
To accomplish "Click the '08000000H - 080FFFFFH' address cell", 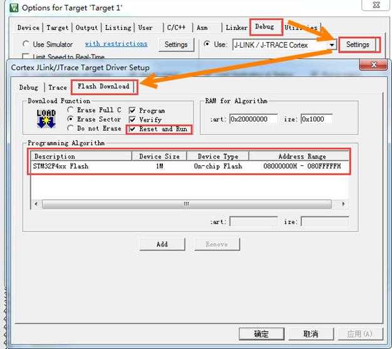I will 302,166.
